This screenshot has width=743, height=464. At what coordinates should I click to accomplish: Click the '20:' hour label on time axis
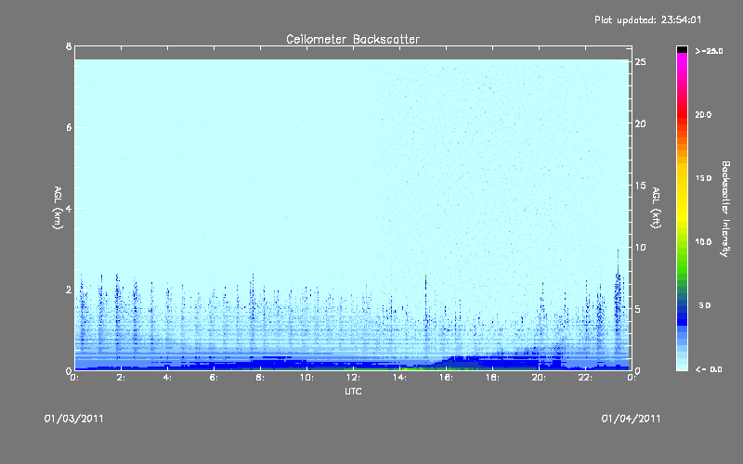coord(539,378)
